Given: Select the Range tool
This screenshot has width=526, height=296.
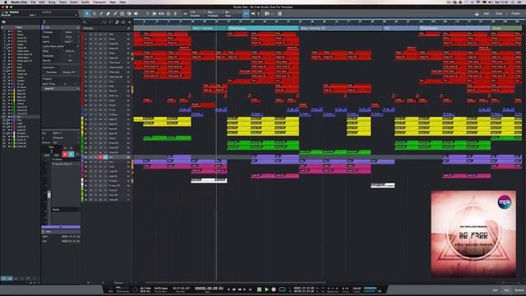Looking at the screenshot, I should [x=94, y=14].
